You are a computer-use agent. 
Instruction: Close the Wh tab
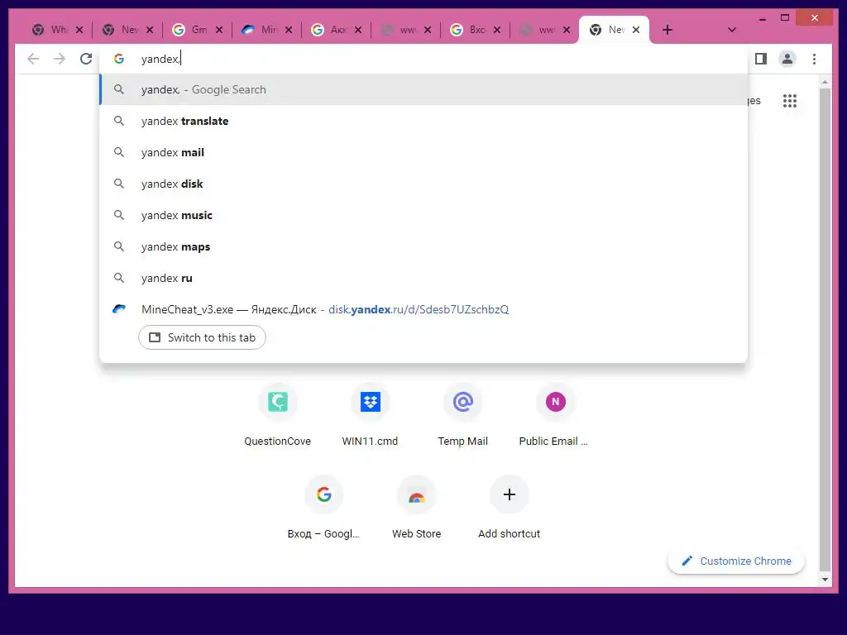(79, 30)
